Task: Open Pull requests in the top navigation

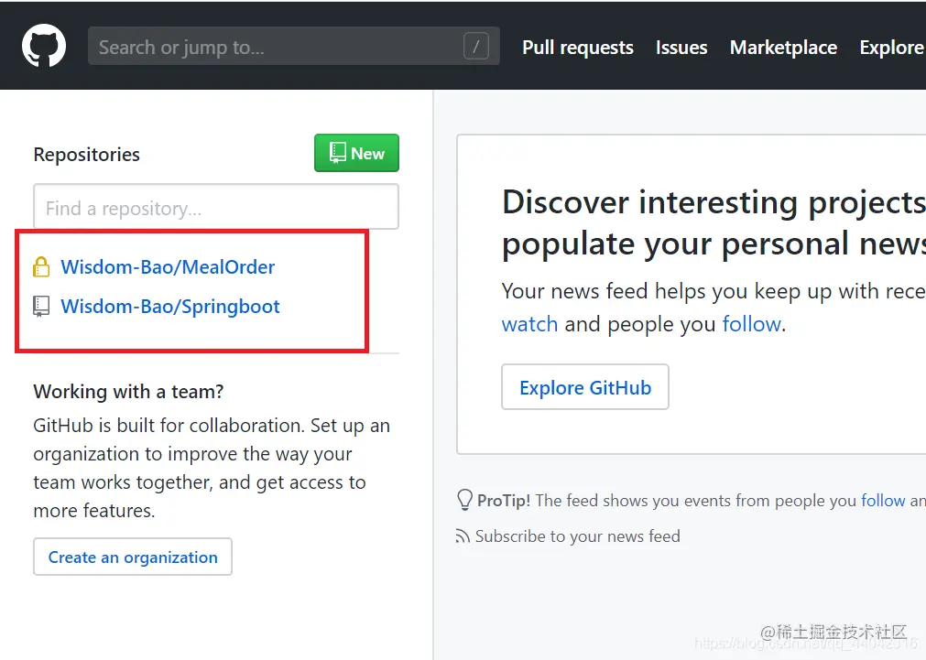Action: coord(578,48)
